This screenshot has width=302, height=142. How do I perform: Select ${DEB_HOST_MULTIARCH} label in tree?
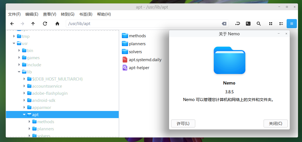[57, 79]
